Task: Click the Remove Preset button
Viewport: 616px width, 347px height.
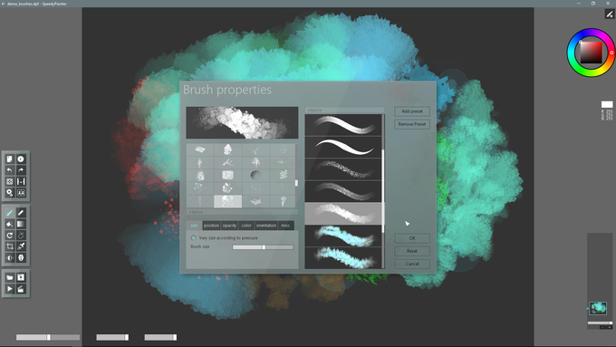Action: (411, 124)
